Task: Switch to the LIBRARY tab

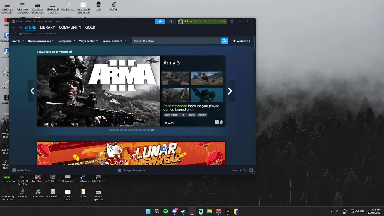Action: 47,27
